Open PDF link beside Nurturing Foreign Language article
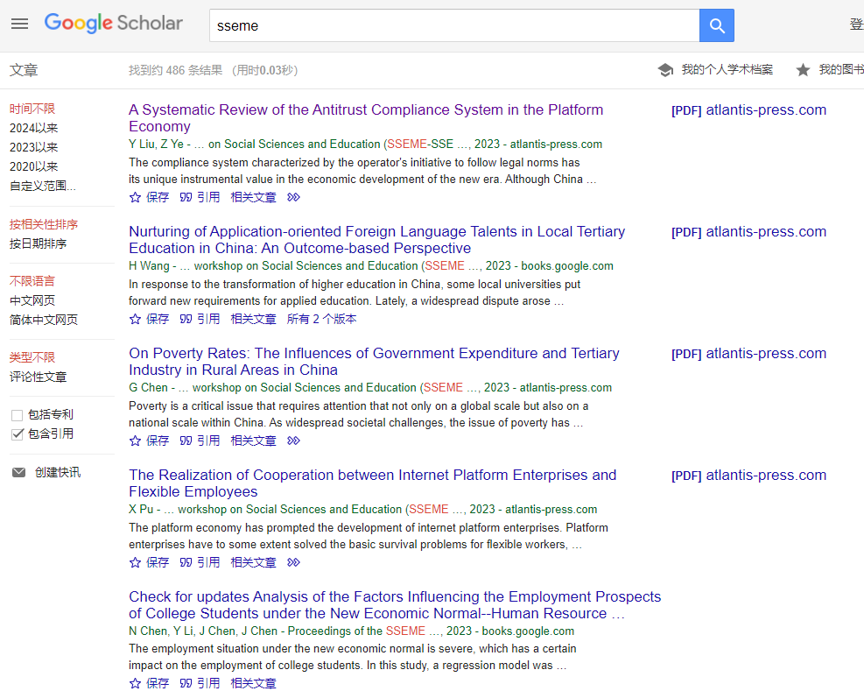This screenshot has width=864, height=691. (748, 231)
